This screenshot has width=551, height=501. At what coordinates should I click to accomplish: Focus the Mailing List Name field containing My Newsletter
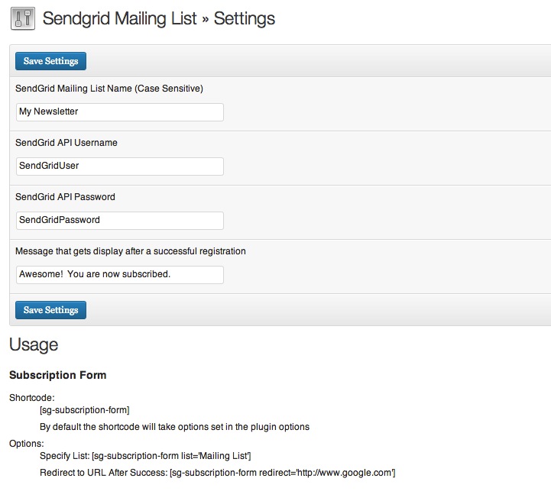click(x=120, y=112)
